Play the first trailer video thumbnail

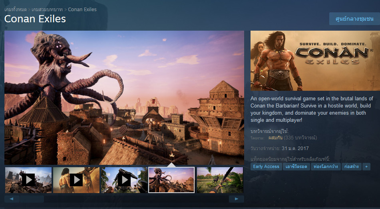coord(28,180)
